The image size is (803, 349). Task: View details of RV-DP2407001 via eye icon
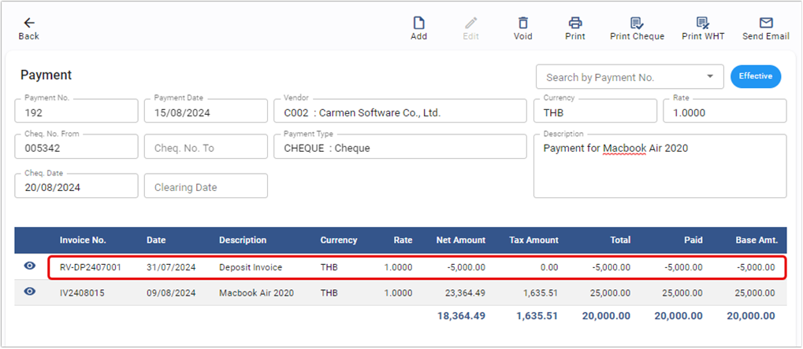click(x=30, y=266)
